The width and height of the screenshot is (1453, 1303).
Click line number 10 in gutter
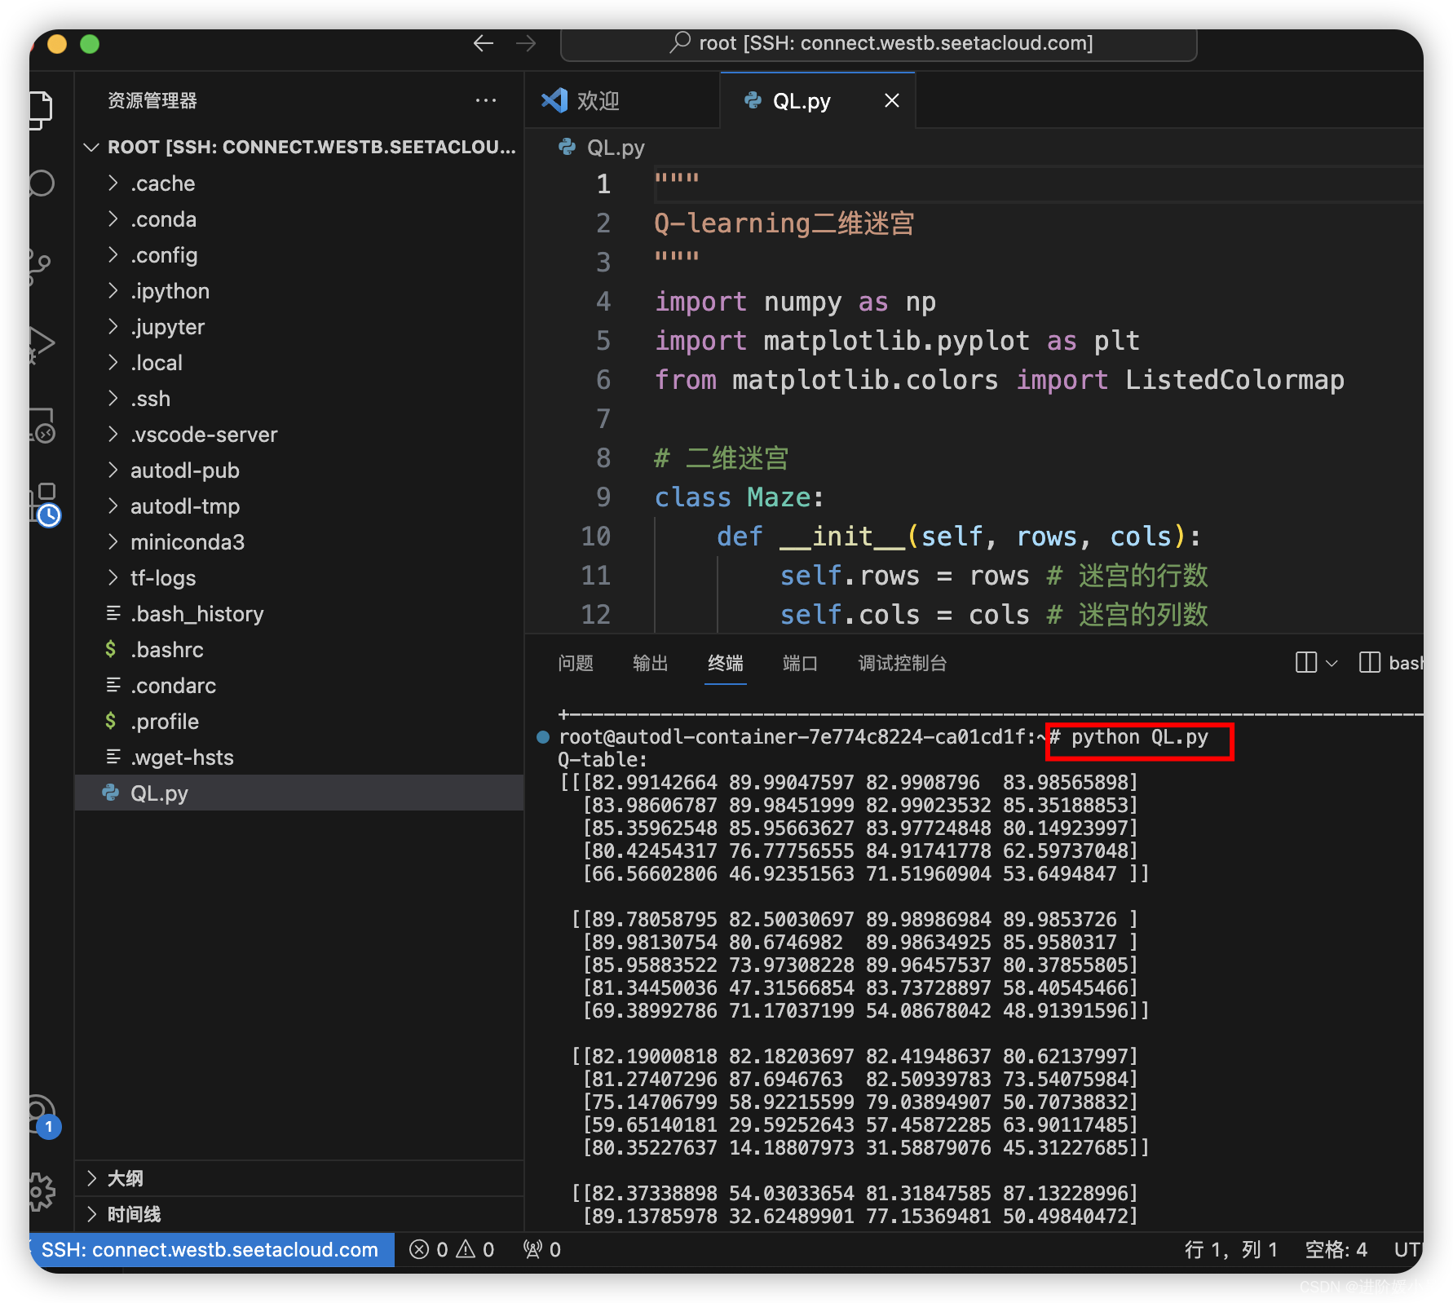point(595,537)
